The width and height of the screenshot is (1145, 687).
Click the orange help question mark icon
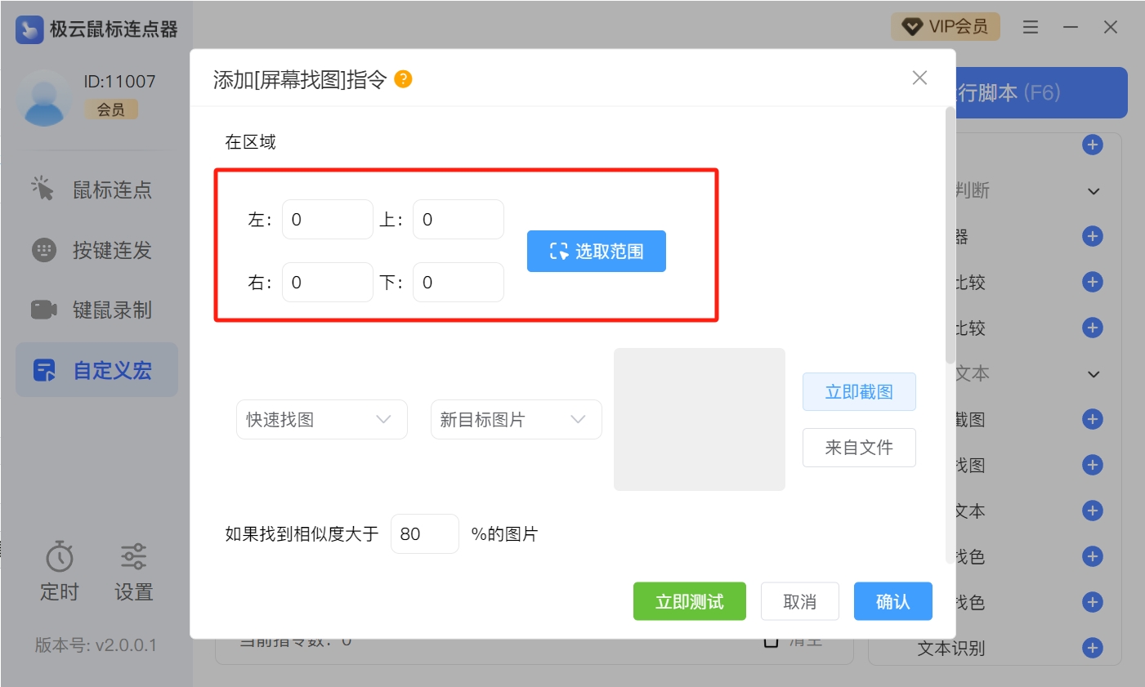tap(403, 79)
